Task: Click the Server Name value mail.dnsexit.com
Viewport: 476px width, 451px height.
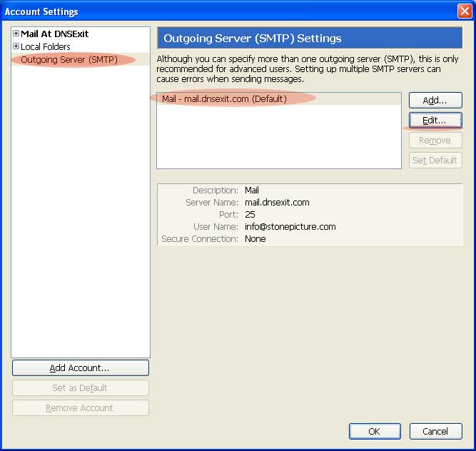Action: (277, 203)
